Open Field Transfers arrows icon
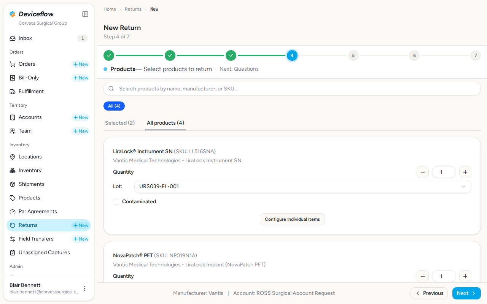This screenshot has height=304, width=487. click(13, 239)
